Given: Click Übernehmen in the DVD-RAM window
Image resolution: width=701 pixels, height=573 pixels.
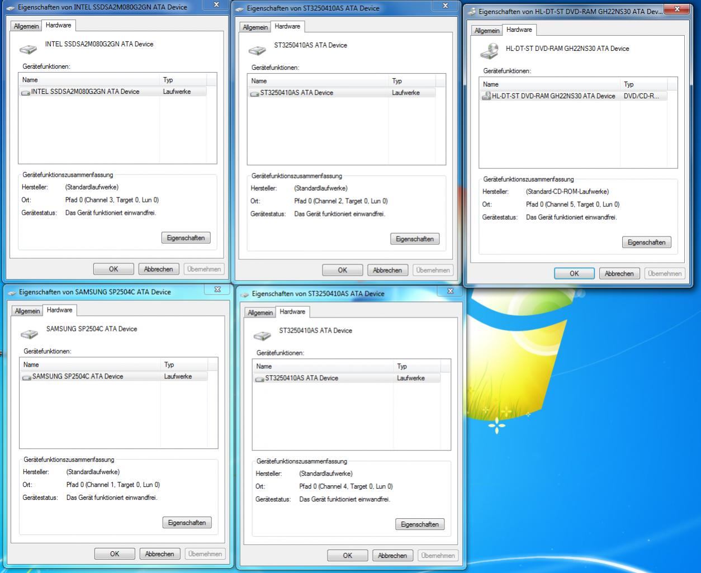Looking at the screenshot, I should (x=665, y=273).
